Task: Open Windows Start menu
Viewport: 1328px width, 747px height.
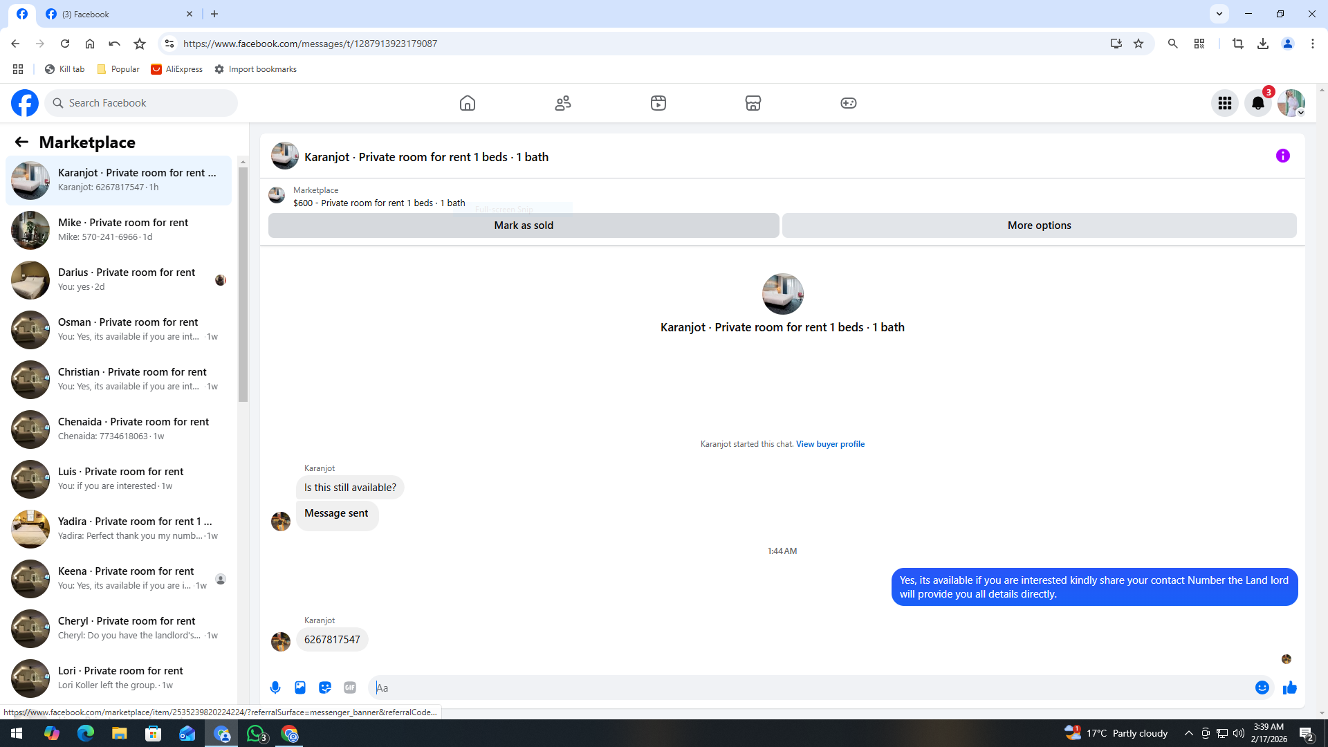Action: (17, 733)
